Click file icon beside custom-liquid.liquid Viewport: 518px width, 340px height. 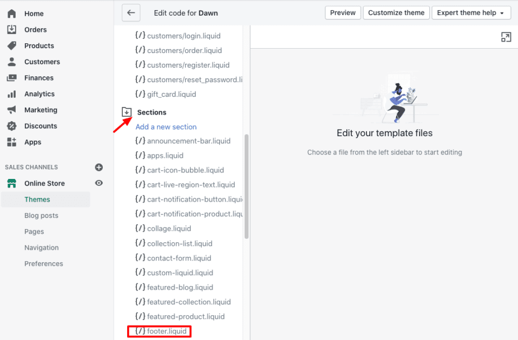[140, 272]
